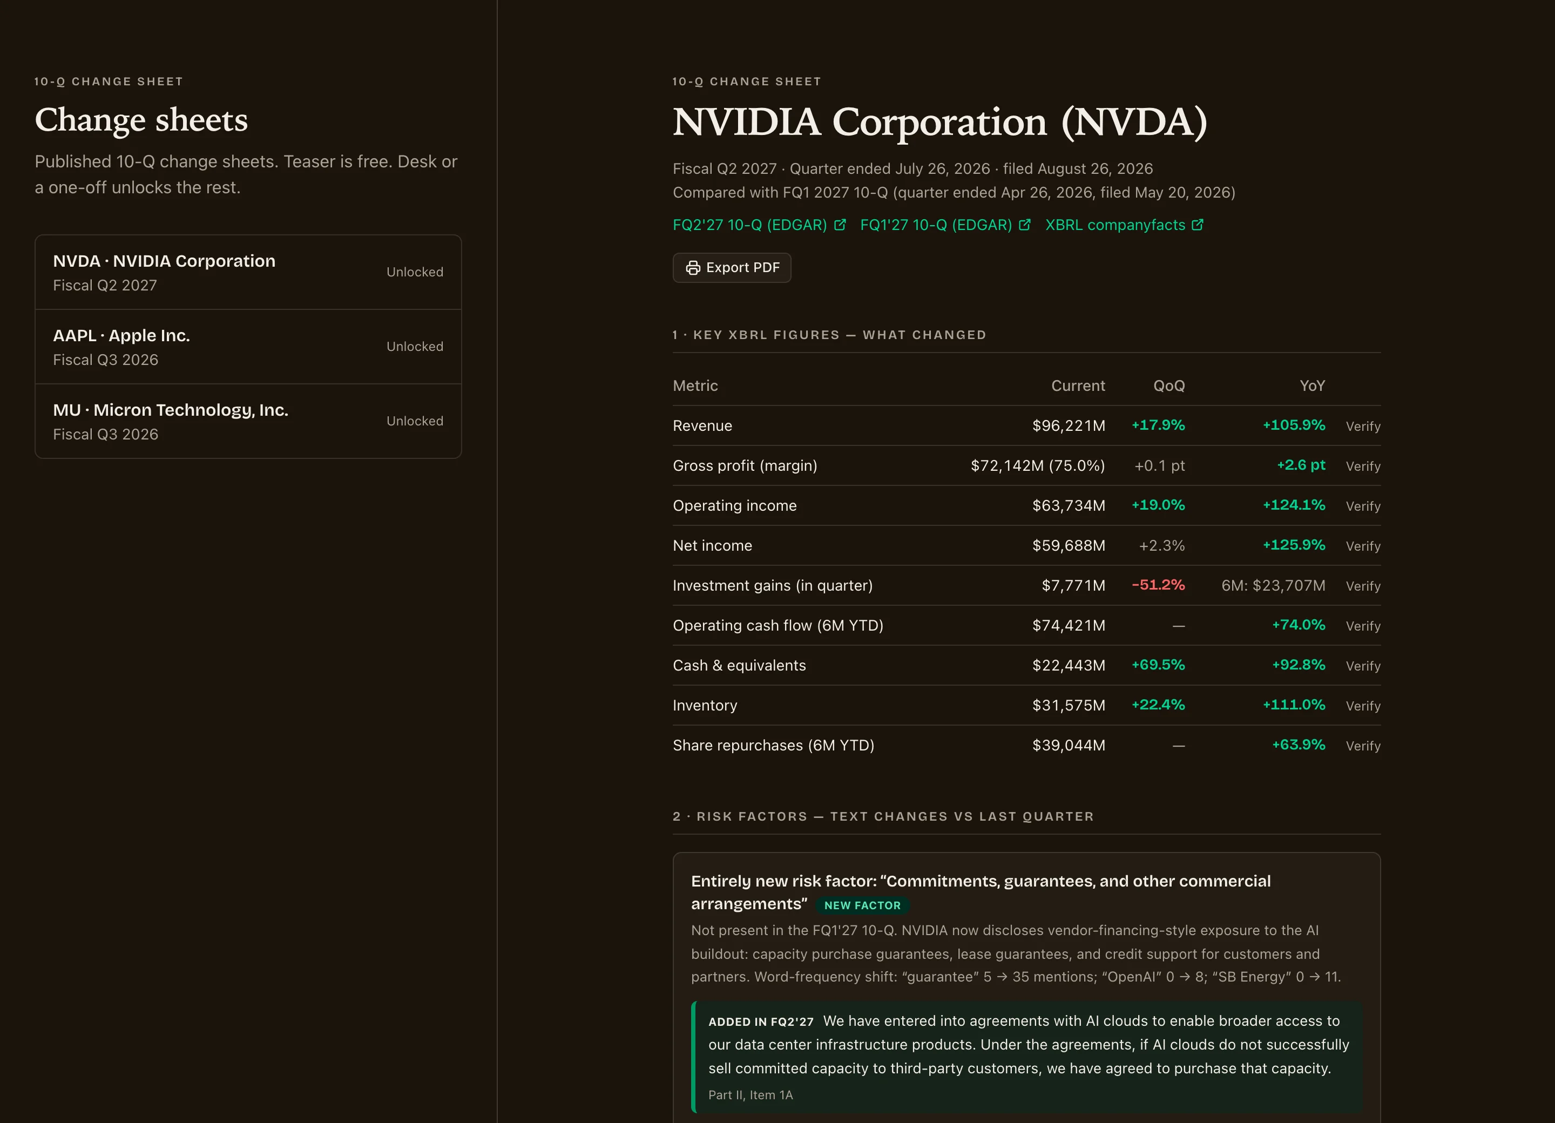The image size is (1555, 1123).
Task: Click the Current column header
Action: tap(1078, 386)
